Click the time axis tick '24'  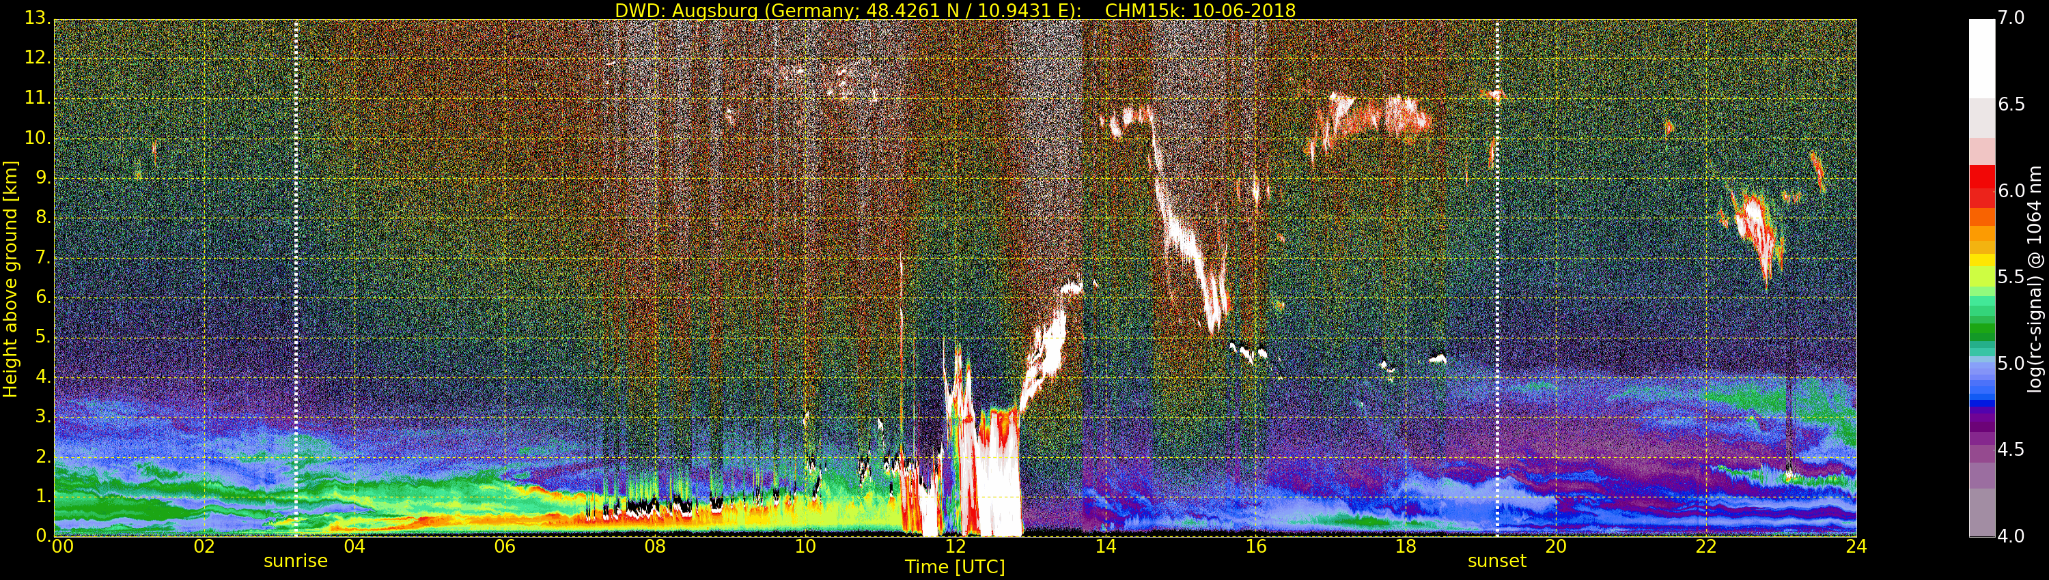(x=1856, y=546)
